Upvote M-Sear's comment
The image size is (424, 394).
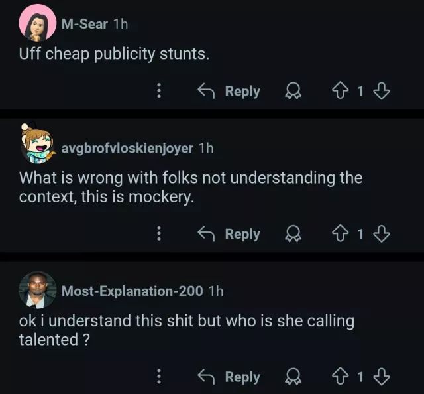(x=340, y=91)
